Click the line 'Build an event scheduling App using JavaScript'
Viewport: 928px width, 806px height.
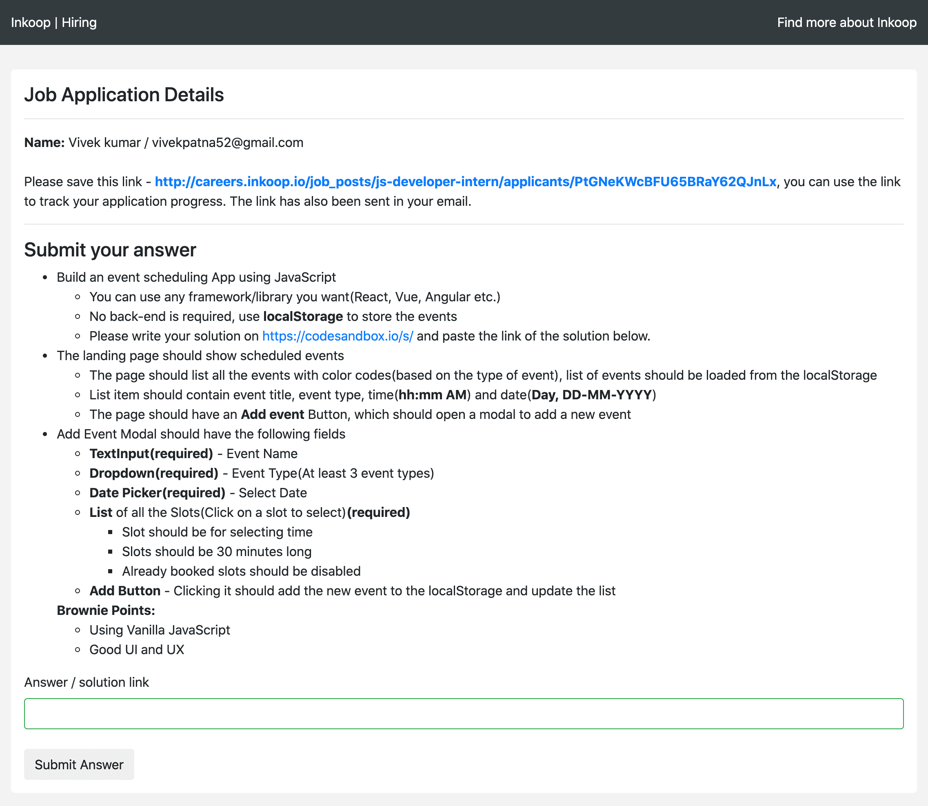(196, 277)
